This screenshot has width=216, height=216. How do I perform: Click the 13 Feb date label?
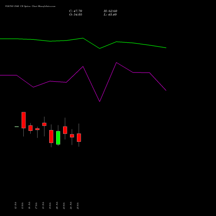[x=22, y=206]
